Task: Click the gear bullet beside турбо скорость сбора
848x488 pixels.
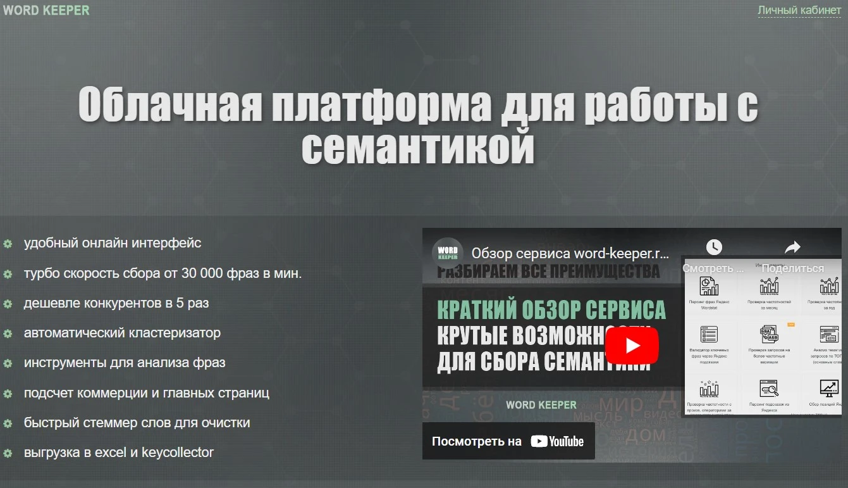Action: coord(8,274)
